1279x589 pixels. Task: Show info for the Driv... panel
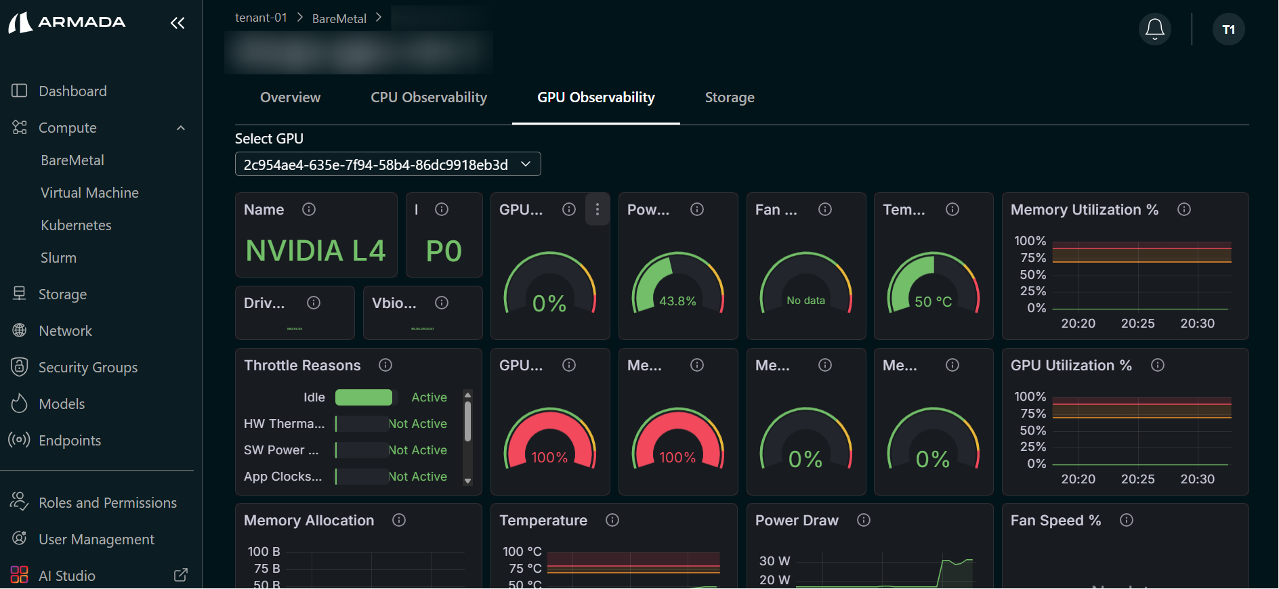pos(314,303)
